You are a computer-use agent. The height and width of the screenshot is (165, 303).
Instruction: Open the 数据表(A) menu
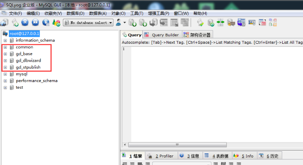[98, 13]
